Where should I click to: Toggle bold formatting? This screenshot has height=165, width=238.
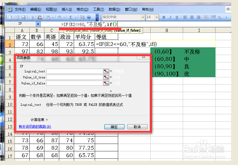click(x=164, y=17)
